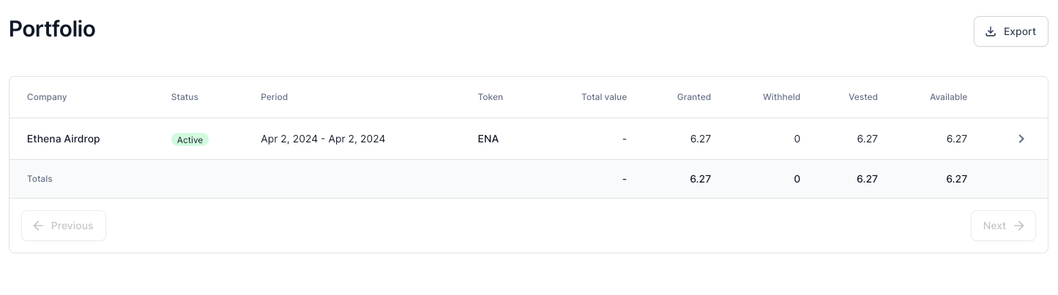Expand the Ethena Airdrop row chevron
This screenshot has width=1058, height=295.
(1021, 139)
